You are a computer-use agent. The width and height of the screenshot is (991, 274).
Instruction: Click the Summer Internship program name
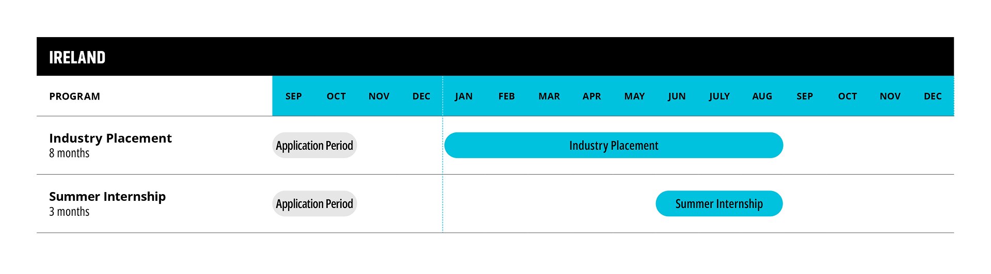107,197
